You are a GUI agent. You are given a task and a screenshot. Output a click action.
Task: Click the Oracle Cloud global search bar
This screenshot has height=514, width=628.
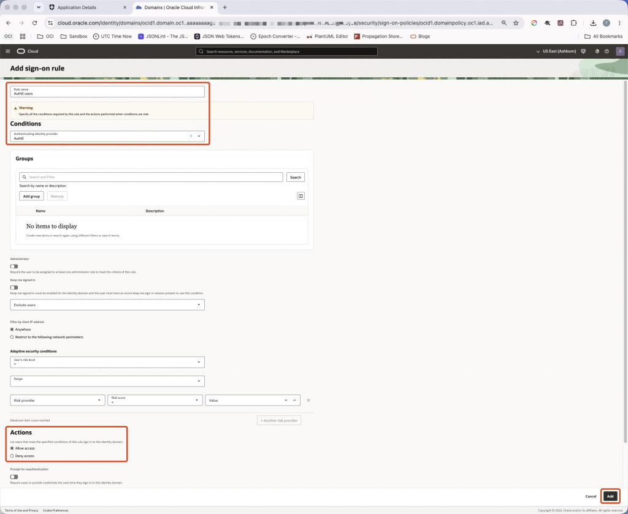(x=286, y=51)
